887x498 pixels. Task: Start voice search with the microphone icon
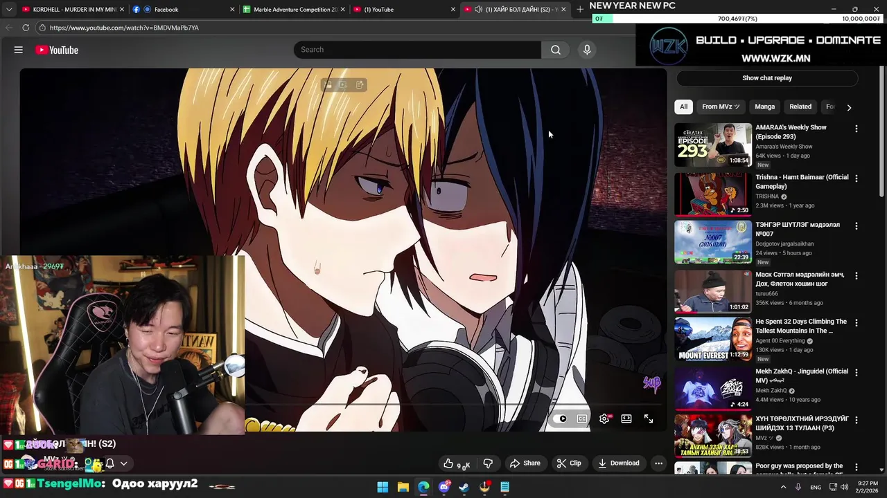pyautogui.click(x=587, y=50)
